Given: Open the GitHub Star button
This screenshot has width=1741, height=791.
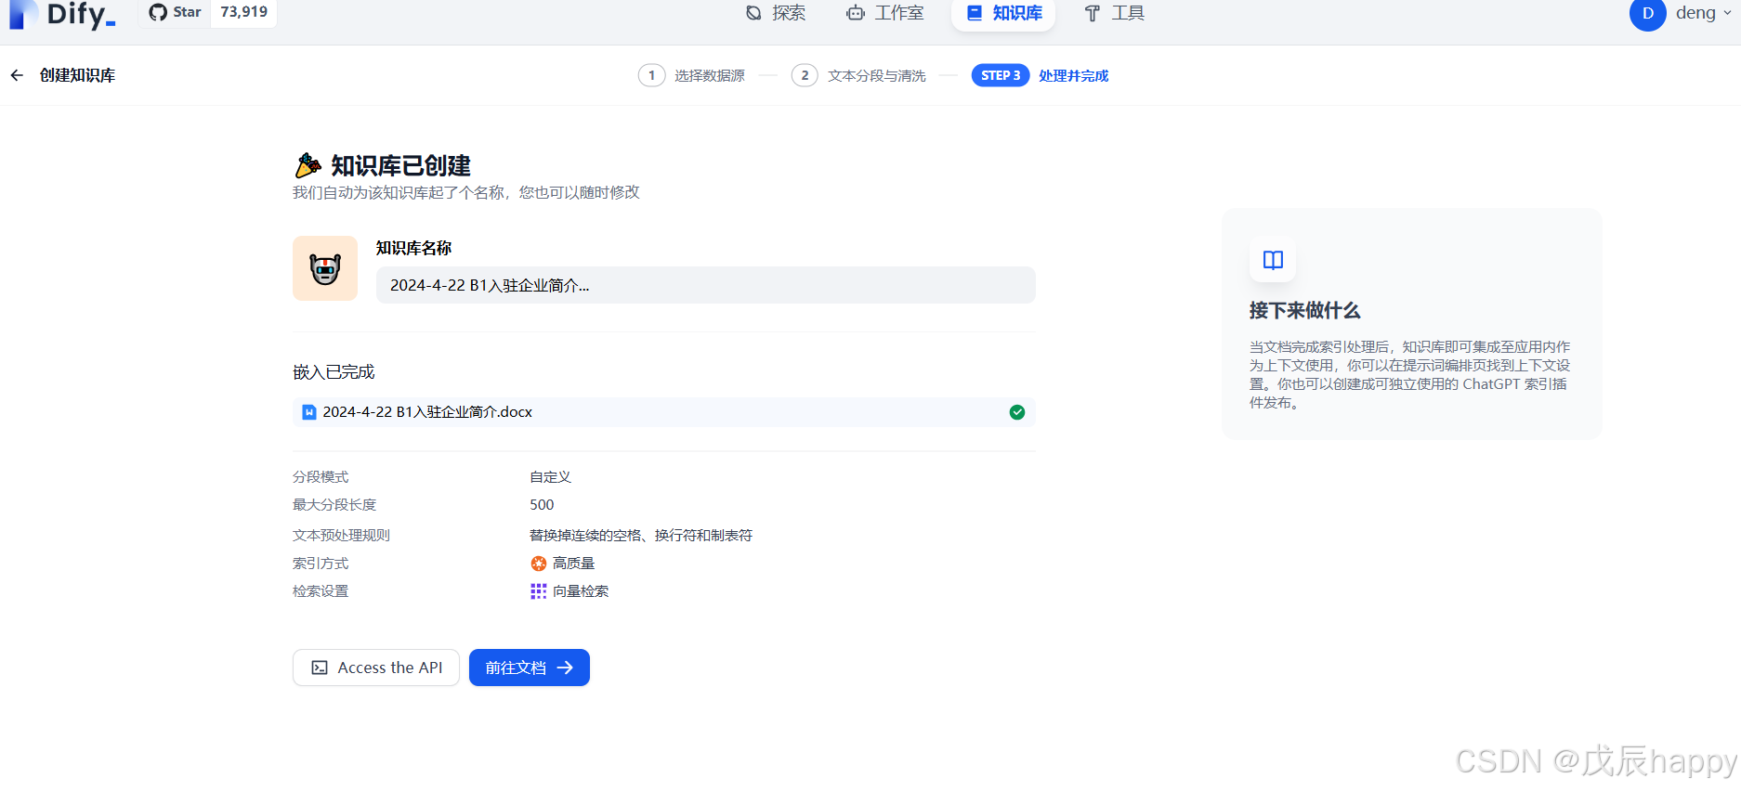Looking at the screenshot, I should click(176, 12).
